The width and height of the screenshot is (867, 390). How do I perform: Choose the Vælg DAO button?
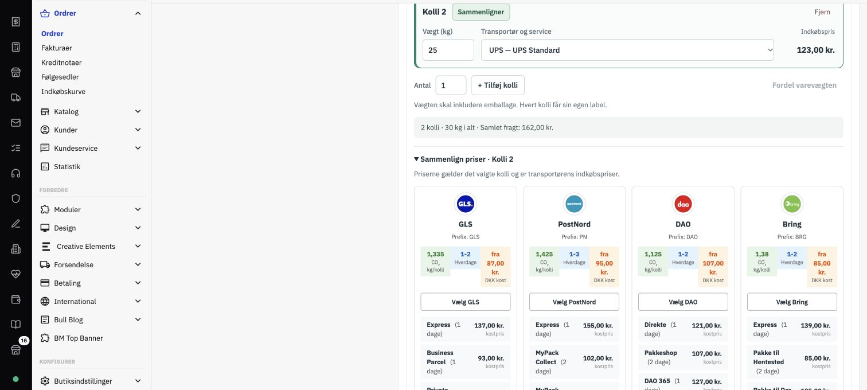click(683, 302)
